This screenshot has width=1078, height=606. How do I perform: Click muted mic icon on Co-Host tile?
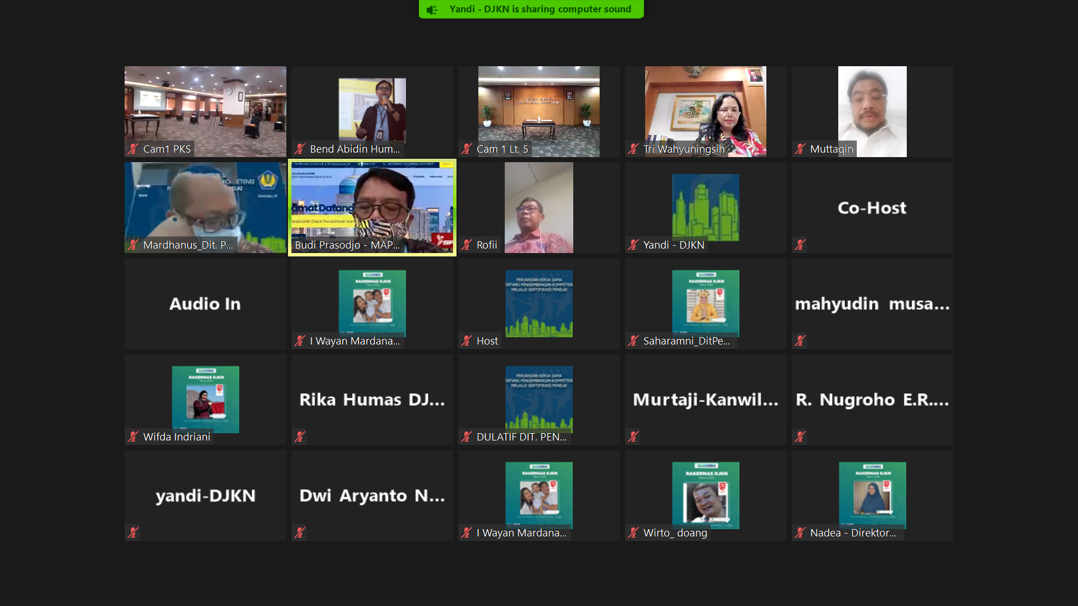800,245
